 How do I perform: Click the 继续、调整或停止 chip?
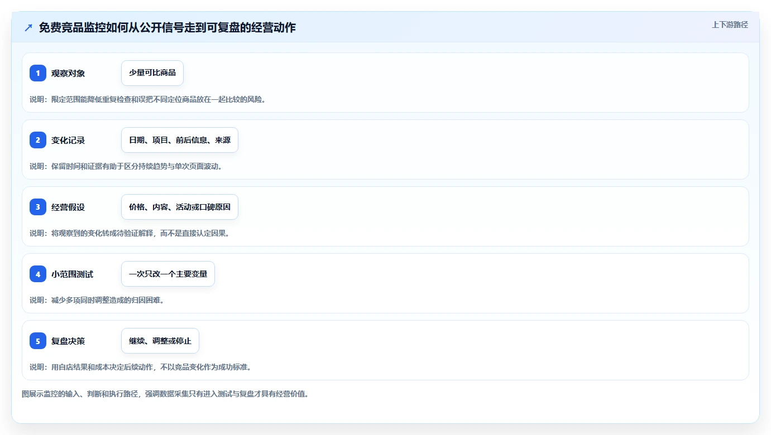coord(160,341)
